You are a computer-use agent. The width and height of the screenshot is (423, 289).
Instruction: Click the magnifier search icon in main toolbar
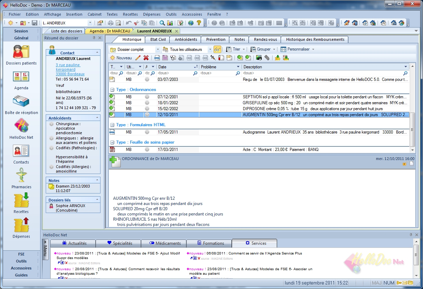point(162,23)
